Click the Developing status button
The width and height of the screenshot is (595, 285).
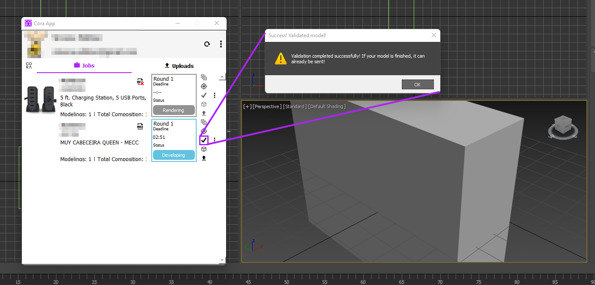point(174,155)
